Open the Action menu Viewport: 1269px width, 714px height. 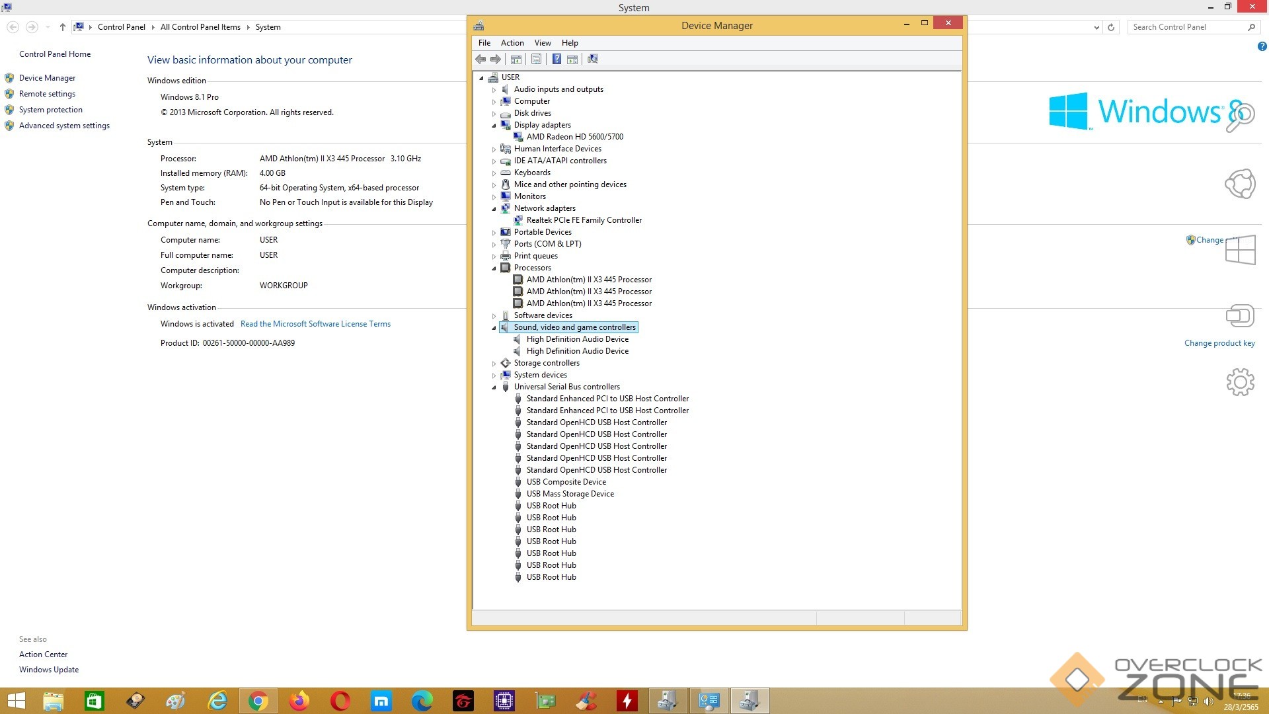click(x=512, y=43)
